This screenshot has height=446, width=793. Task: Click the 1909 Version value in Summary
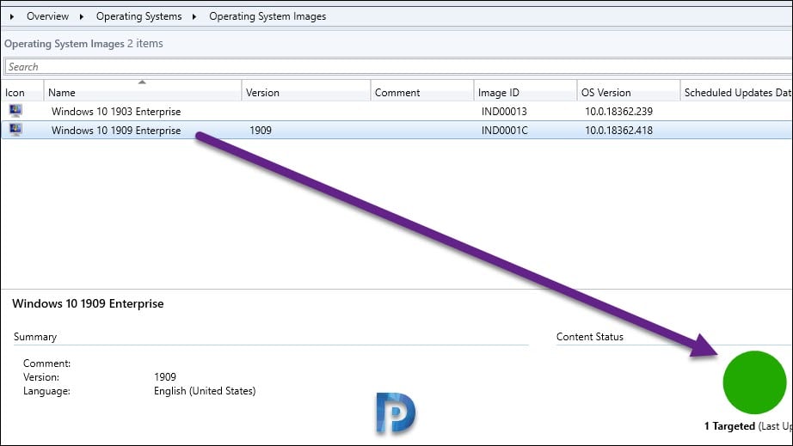tap(165, 376)
